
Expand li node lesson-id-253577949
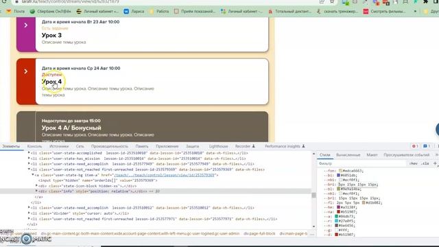[29, 164]
